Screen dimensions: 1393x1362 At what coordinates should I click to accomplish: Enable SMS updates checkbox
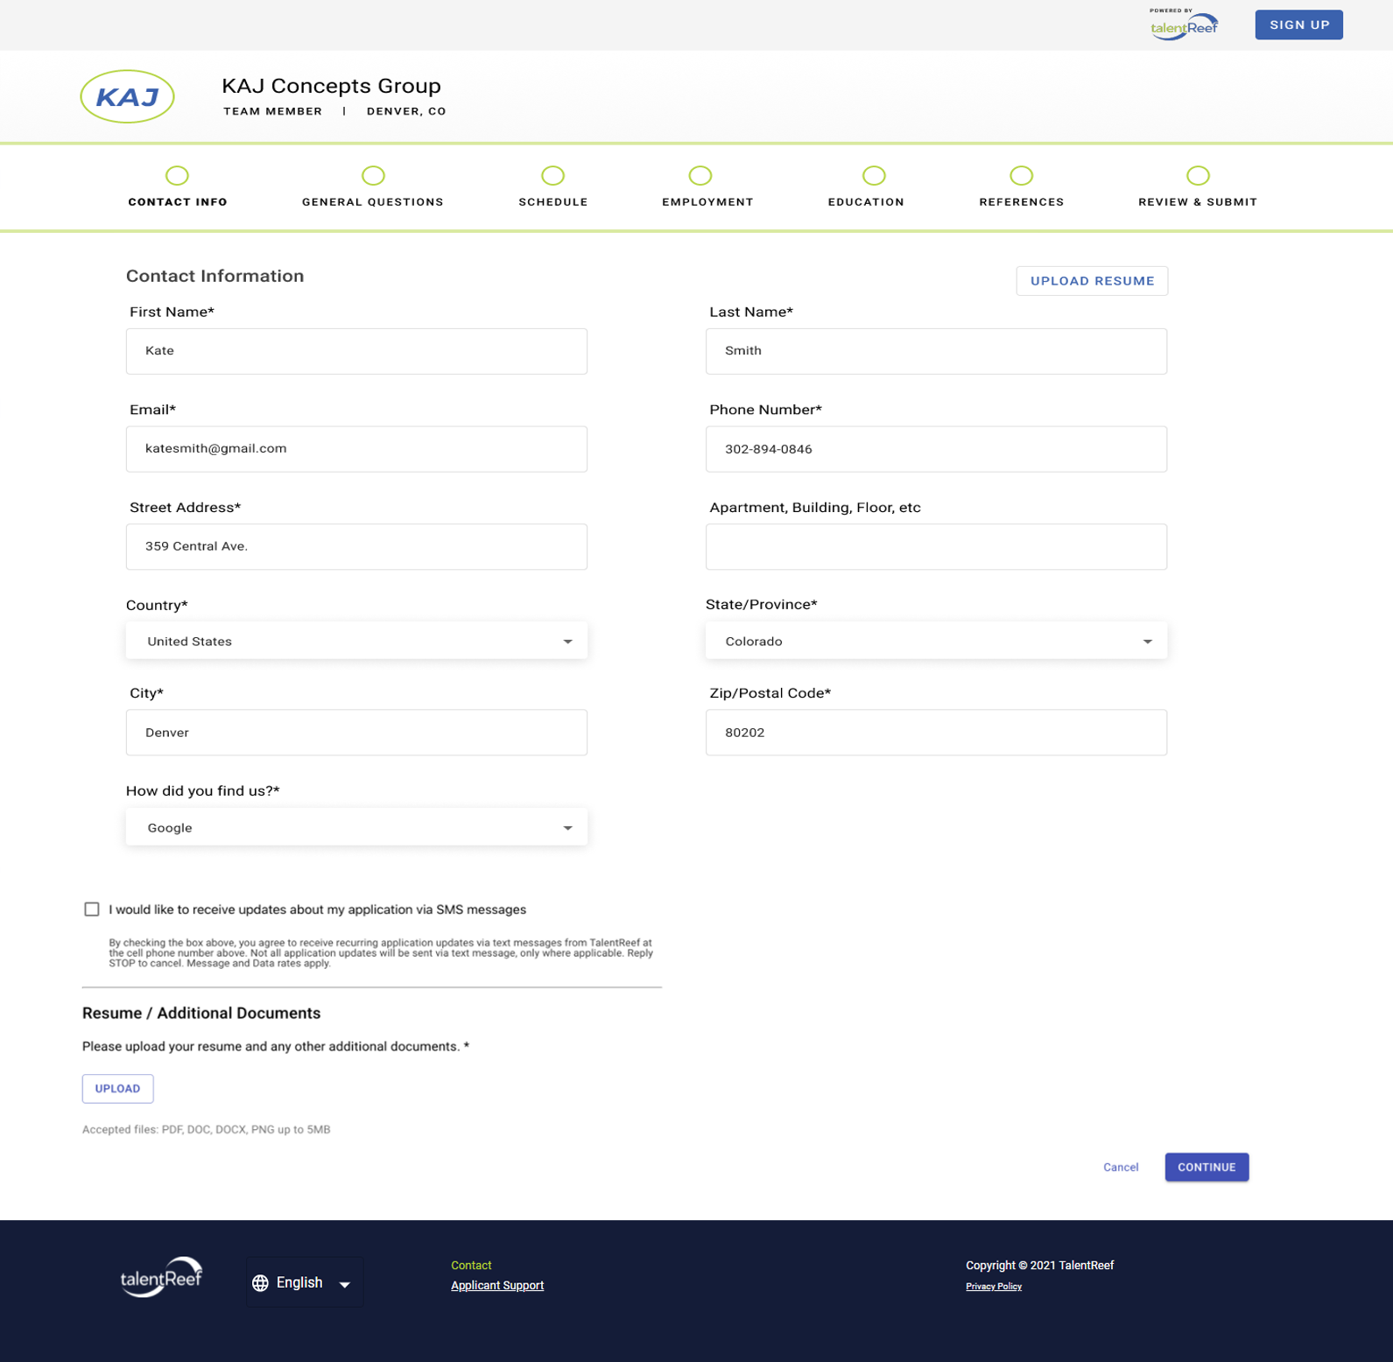(92, 909)
